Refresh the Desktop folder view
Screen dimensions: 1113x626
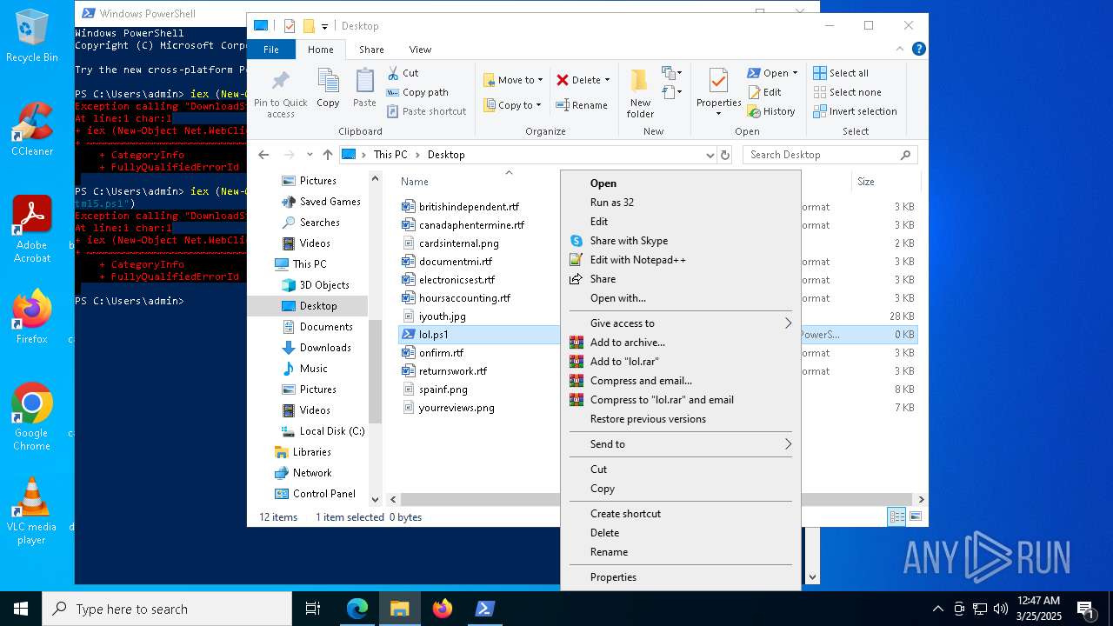click(x=725, y=155)
